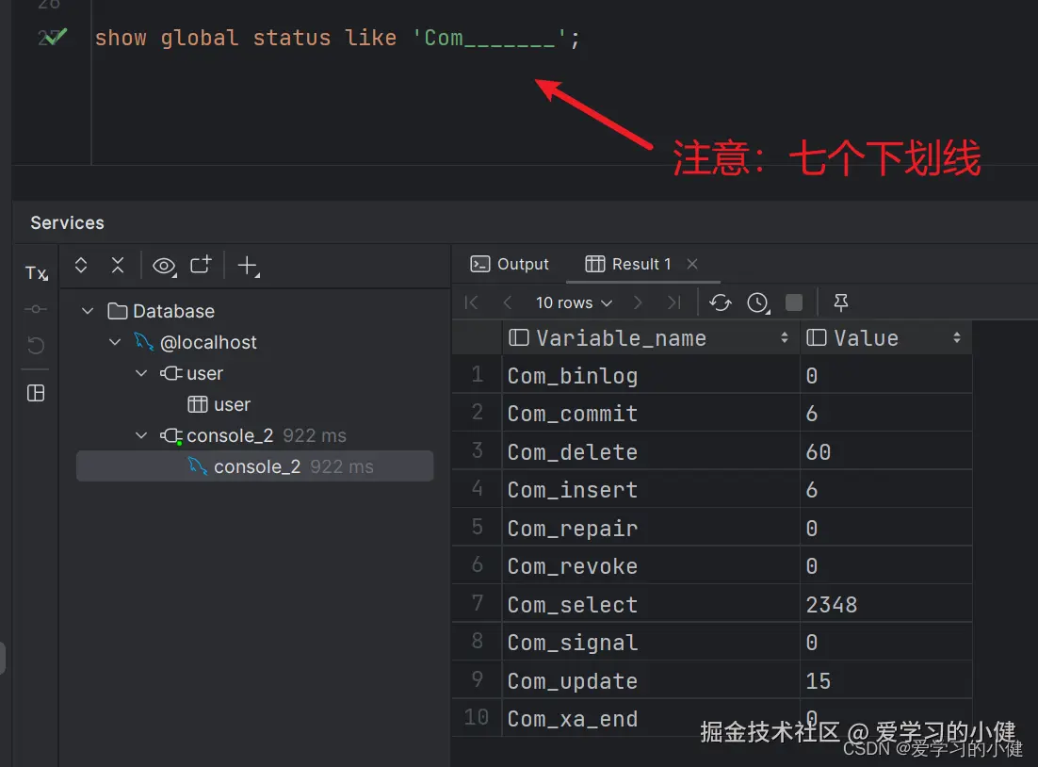Click the Expand All arrows icon in Services
The image size is (1038, 767).
point(81,266)
